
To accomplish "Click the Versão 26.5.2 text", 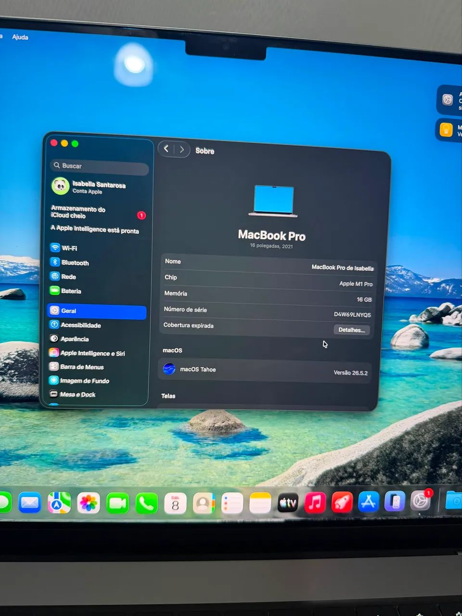I will [350, 372].
